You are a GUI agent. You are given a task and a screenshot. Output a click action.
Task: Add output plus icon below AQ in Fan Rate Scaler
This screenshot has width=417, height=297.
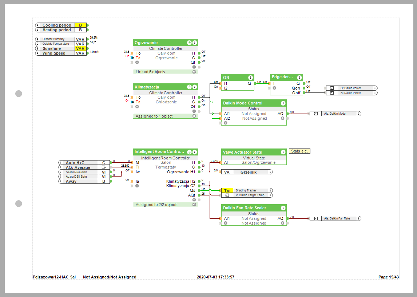point(282,223)
